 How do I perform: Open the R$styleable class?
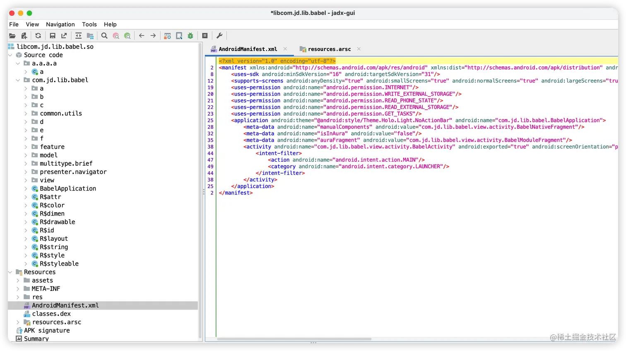pos(59,264)
